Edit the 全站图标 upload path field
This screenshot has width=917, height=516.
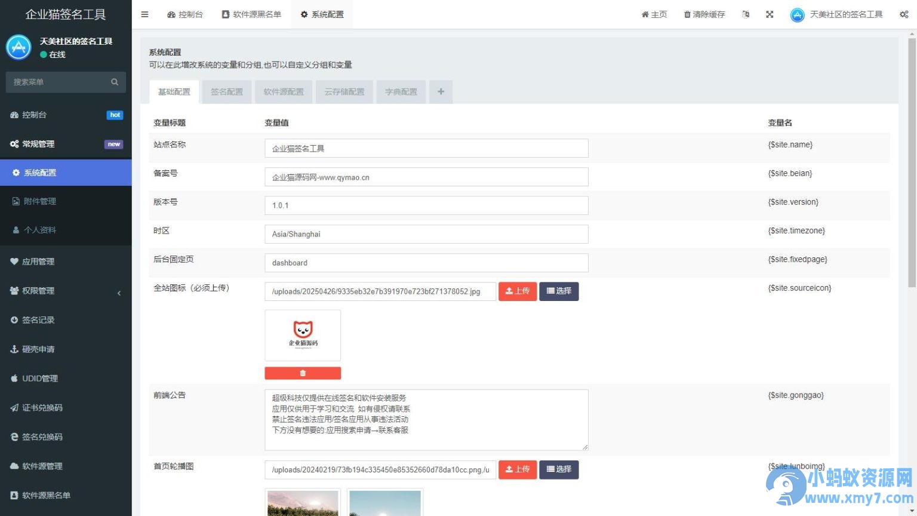(x=380, y=291)
